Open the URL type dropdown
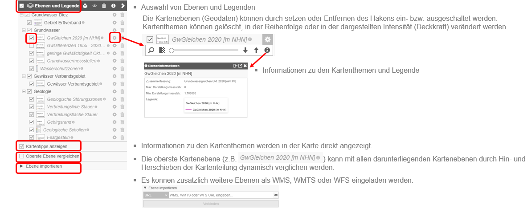 (x=155, y=195)
